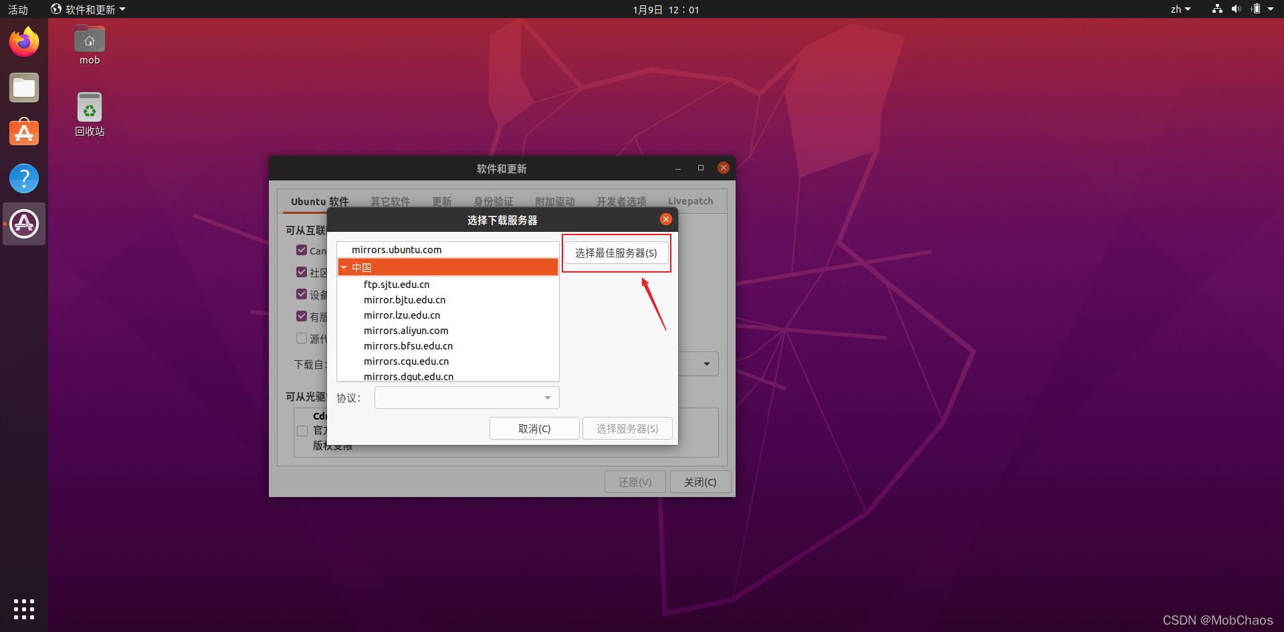Open the clock 1月9日 12:01

coord(666,9)
